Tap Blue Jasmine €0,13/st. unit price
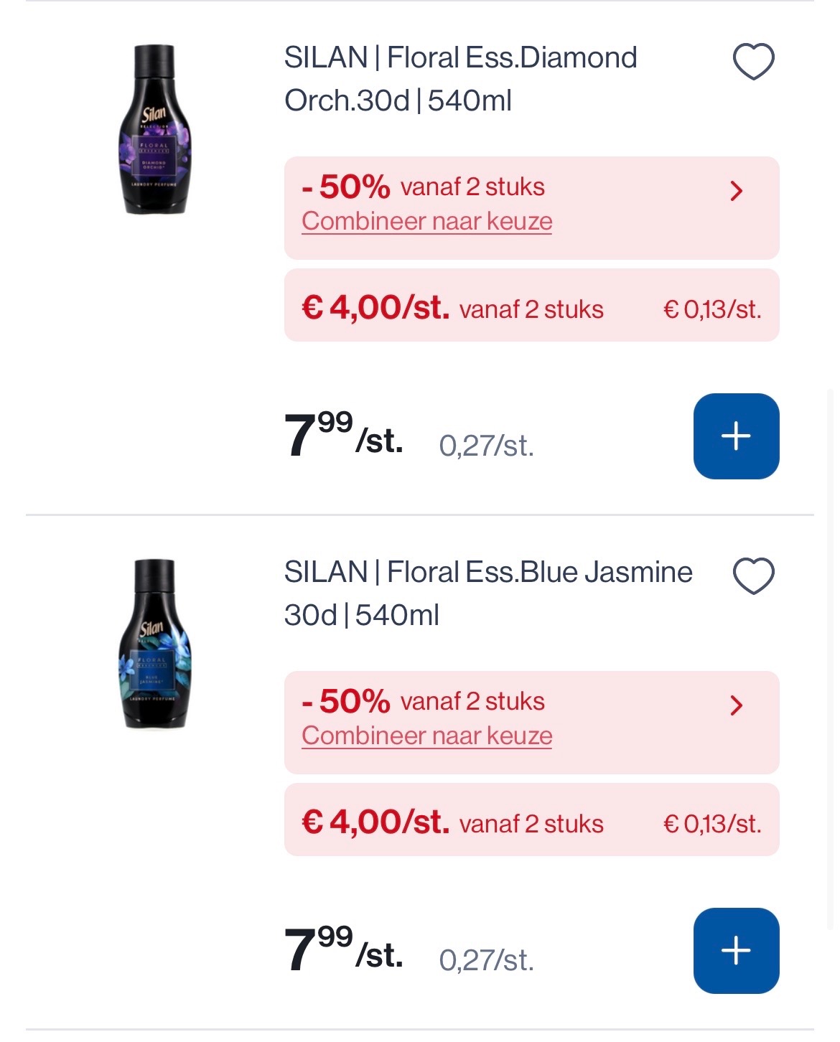Image resolution: width=840 pixels, height=1042 pixels. tap(711, 824)
